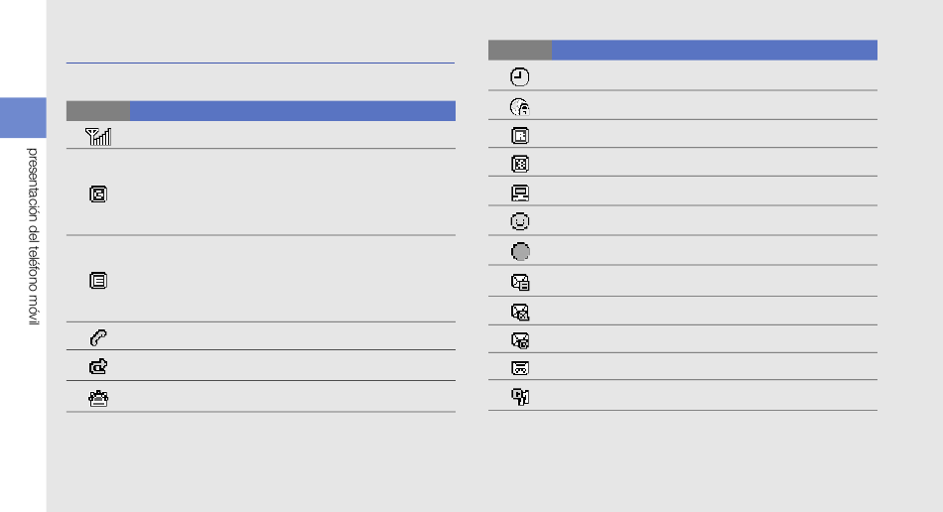The image size is (943, 512).
Task: Click the globe with padlock icon
Action: coord(519,107)
